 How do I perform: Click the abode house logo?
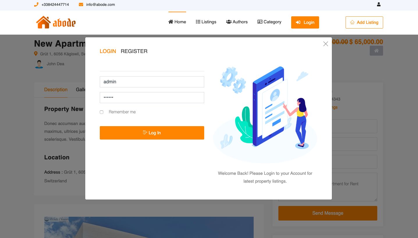tap(56, 22)
